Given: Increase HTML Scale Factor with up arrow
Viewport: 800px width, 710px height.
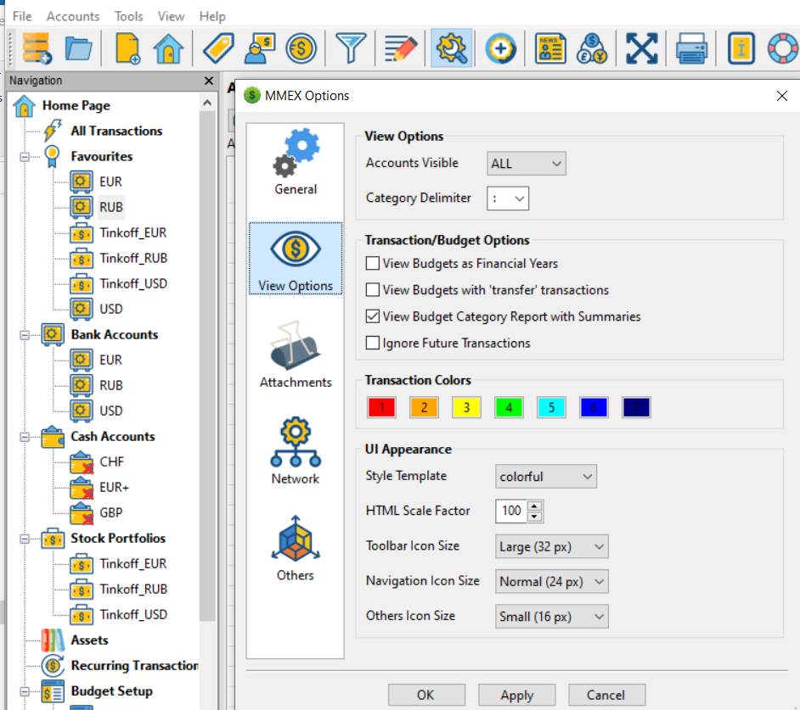Looking at the screenshot, I should [534, 506].
